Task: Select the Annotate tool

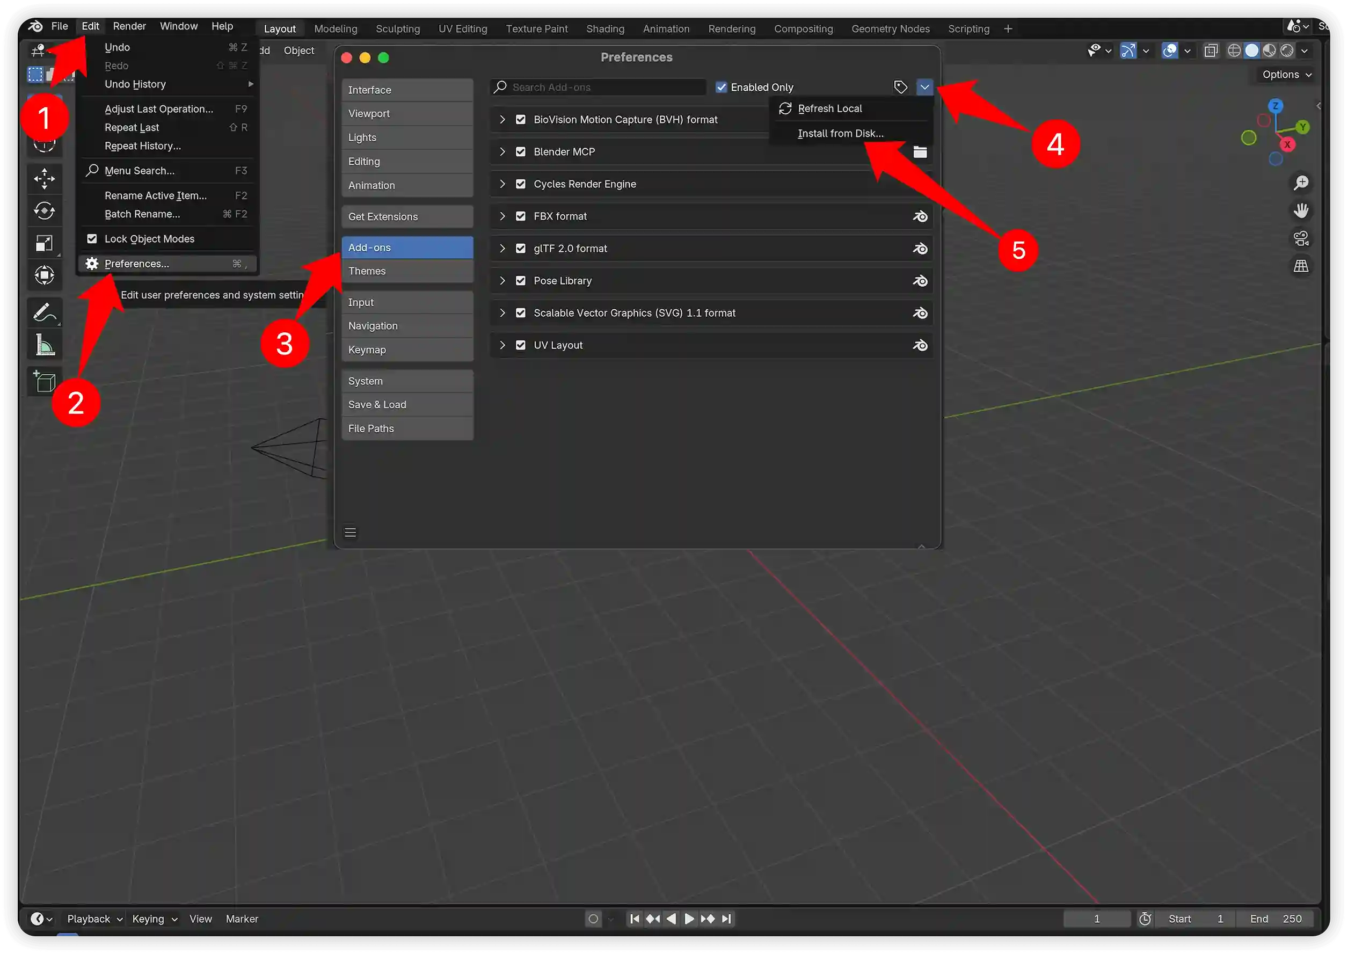Action: click(x=44, y=312)
